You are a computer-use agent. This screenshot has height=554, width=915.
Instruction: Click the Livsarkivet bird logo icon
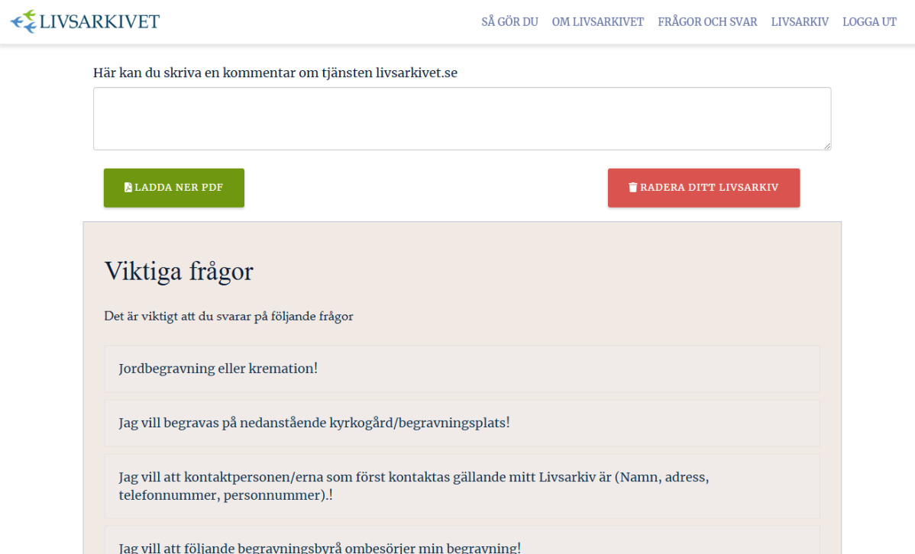(x=23, y=21)
